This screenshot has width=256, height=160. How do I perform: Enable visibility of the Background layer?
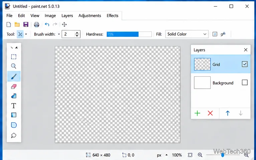pyautogui.click(x=245, y=83)
